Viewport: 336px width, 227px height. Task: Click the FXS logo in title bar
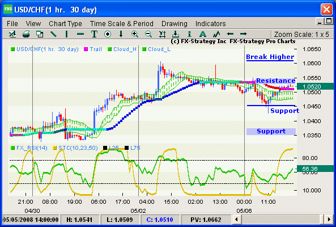pos(8,9)
